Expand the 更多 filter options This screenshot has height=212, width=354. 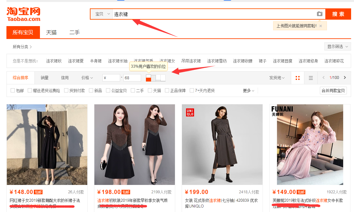pyautogui.click(x=249, y=91)
